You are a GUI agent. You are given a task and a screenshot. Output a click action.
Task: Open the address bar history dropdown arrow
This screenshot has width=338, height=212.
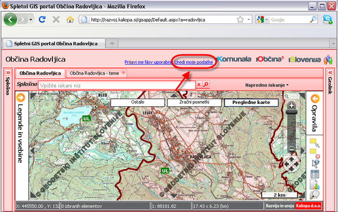[248, 19]
